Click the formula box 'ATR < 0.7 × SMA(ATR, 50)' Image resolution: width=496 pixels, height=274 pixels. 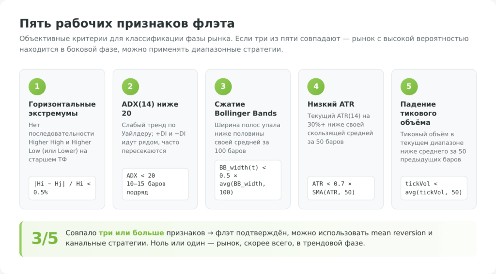coord(341,188)
